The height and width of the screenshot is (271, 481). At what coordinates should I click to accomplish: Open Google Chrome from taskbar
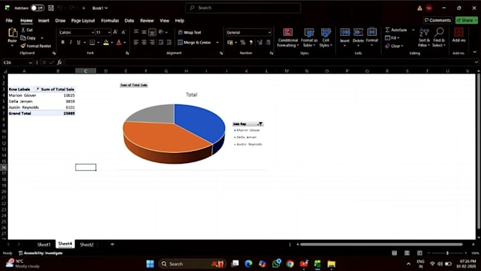pos(290,264)
